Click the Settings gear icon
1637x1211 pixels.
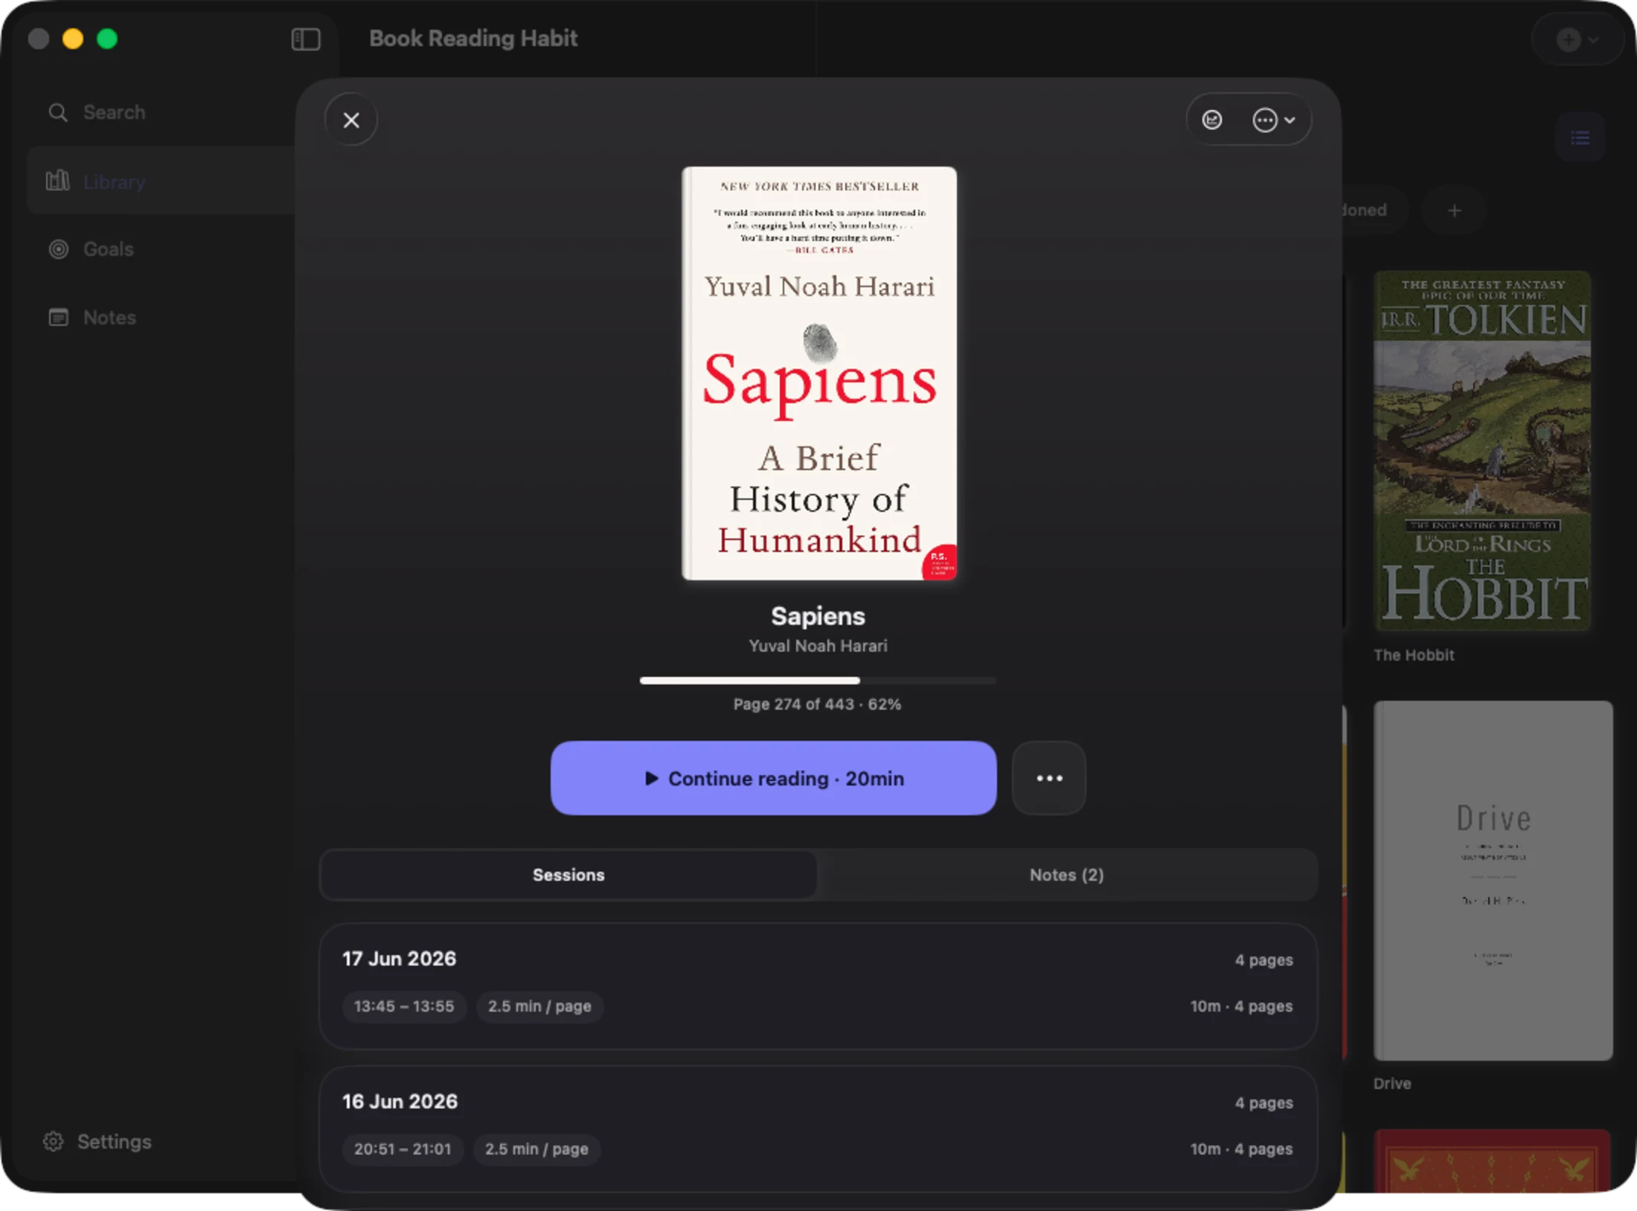pyautogui.click(x=53, y=1142)
